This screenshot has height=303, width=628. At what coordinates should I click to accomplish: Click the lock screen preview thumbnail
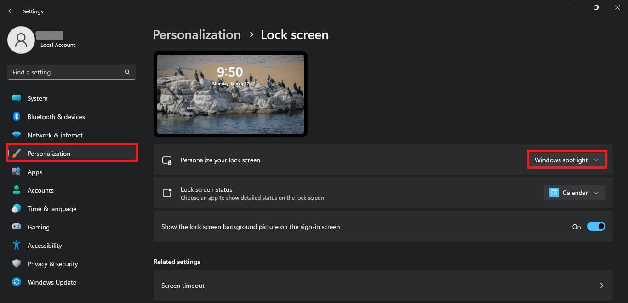click(x=230, y=94)
